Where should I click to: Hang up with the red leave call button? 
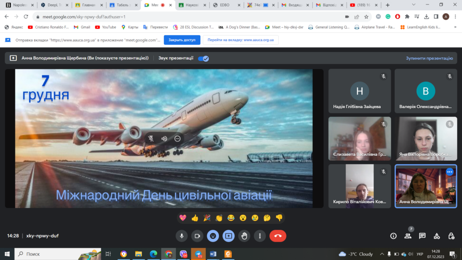coord(277,236)
